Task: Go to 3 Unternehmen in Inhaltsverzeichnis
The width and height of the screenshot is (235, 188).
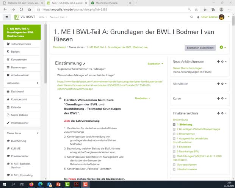Action: coord(186,134)
